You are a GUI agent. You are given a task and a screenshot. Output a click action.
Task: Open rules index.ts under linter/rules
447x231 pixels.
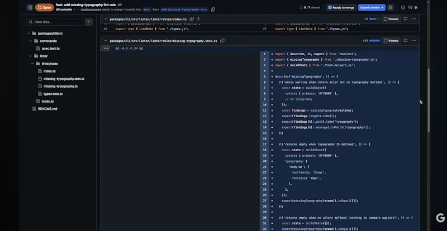coord(49,71)
